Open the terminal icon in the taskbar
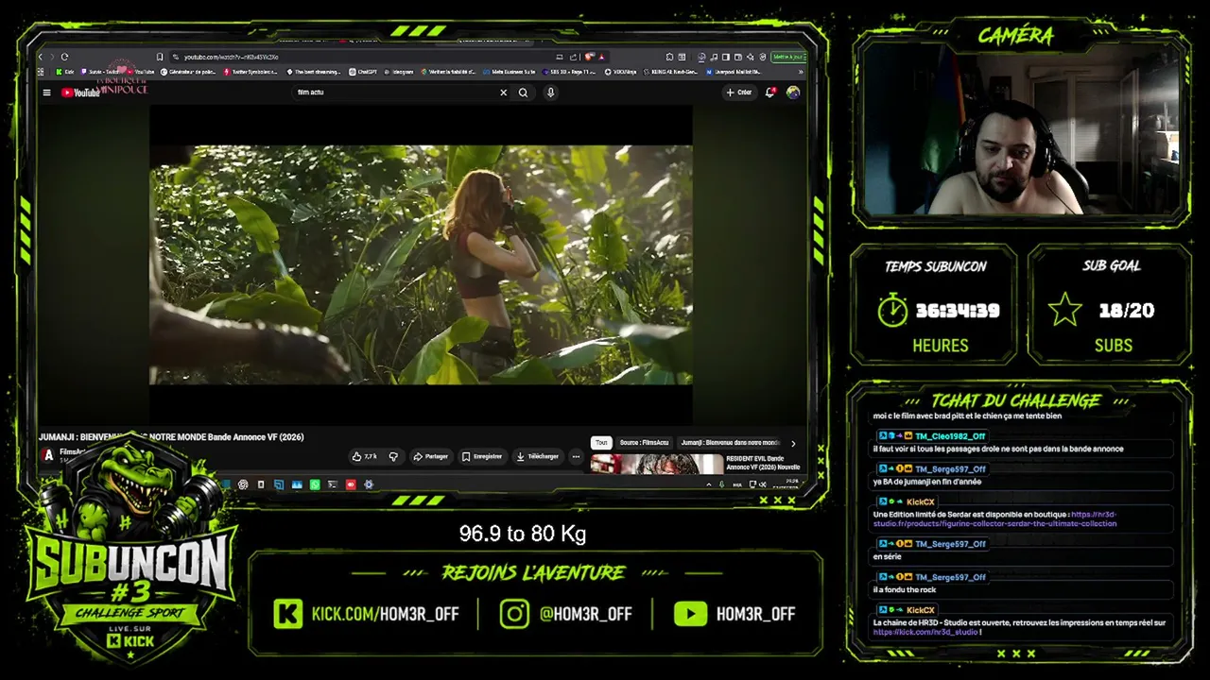Viewport: 1210px width, 680px height. (x=333, y=484)
